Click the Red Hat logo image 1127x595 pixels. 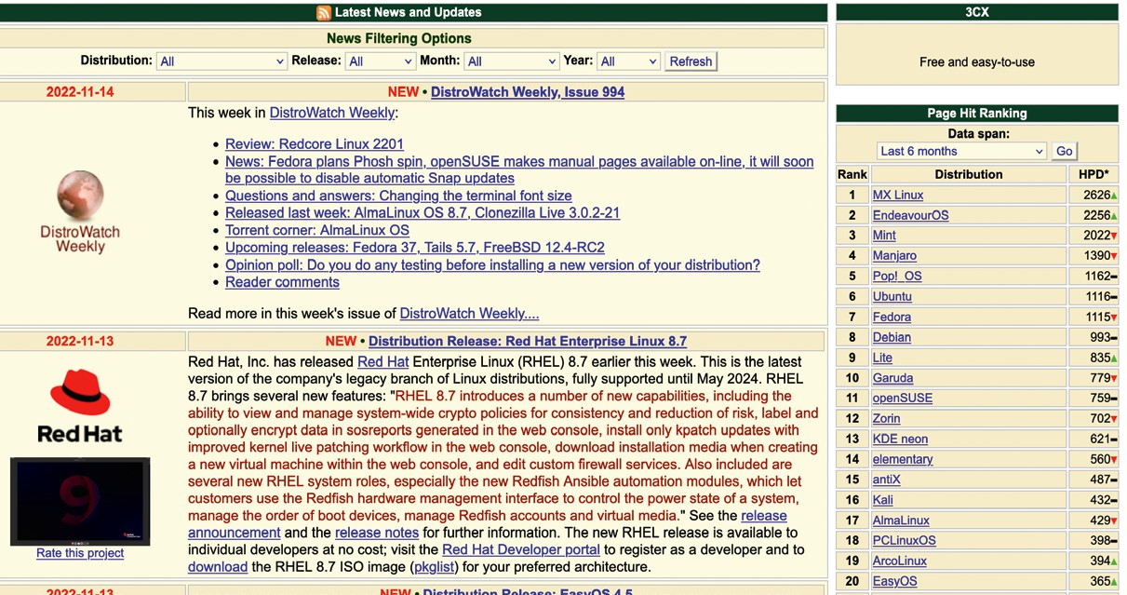click(80, 405)
